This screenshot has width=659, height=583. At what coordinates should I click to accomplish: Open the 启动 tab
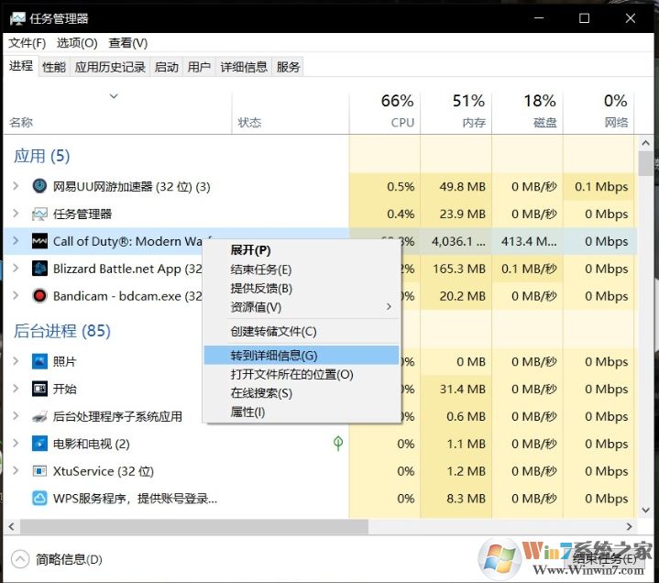[167, 67]
